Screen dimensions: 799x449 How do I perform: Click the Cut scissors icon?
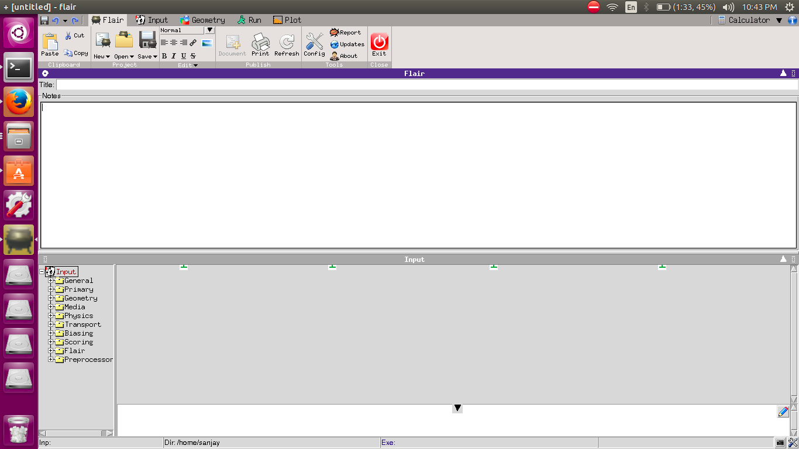tap(68, 36)
